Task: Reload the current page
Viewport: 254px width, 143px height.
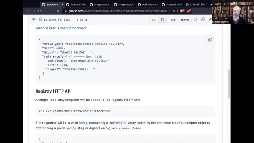Action: pyautogui.click(x=40, y=11)
